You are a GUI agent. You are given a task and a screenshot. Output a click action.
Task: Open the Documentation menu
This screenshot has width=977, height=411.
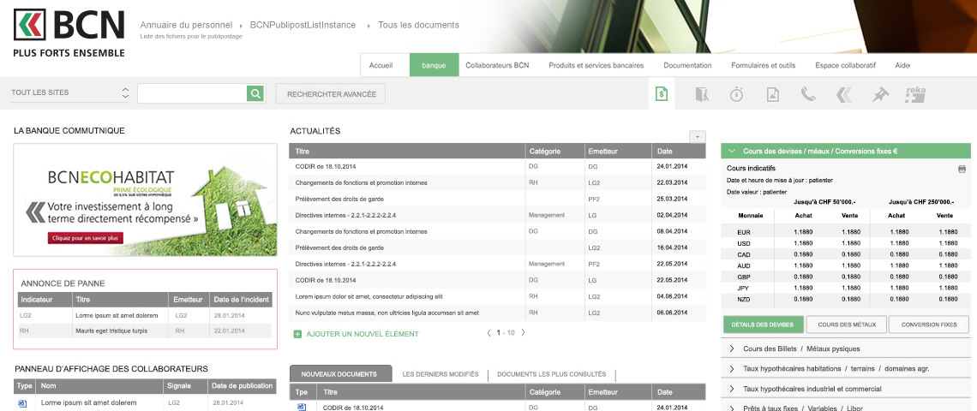(x=687, y=65)
